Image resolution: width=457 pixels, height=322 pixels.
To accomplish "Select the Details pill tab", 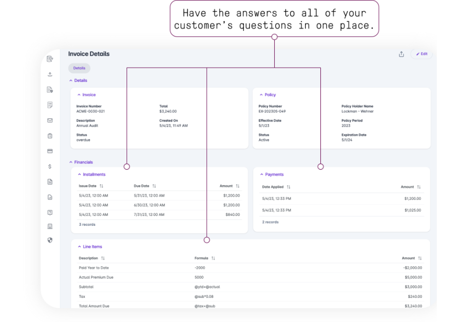I will pos(79,68).
